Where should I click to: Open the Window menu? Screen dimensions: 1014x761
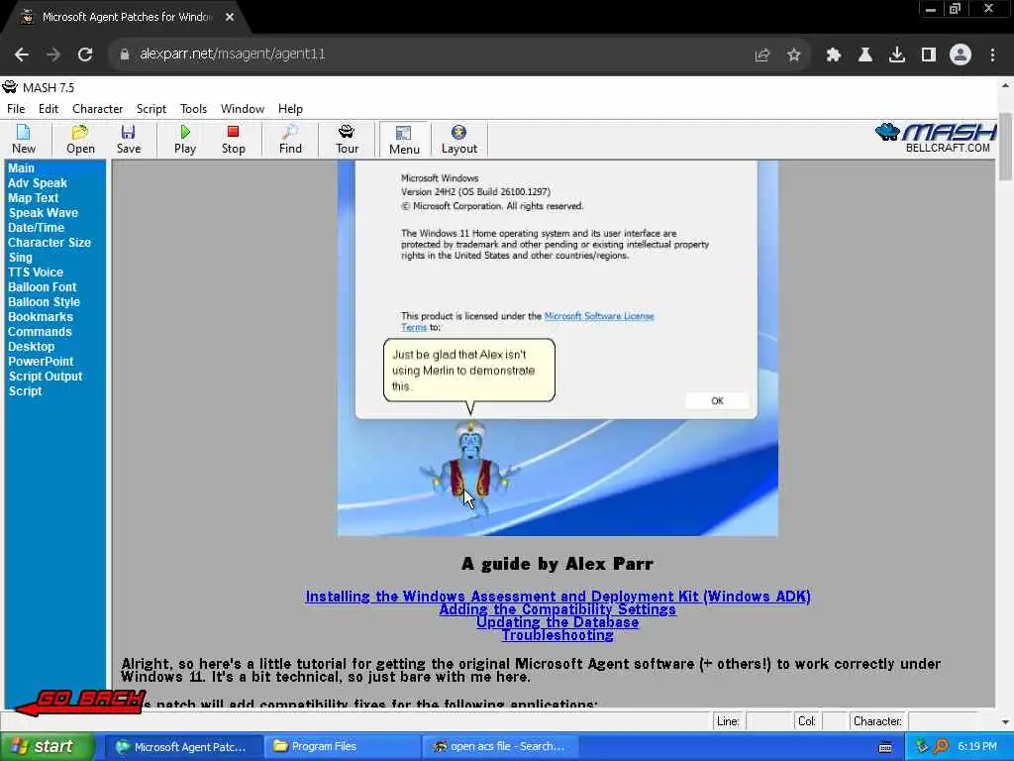pos(243,109)
